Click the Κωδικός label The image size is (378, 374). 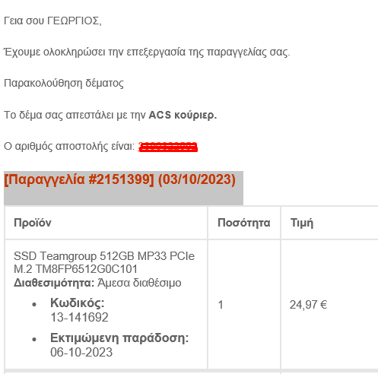pos(78,303)
